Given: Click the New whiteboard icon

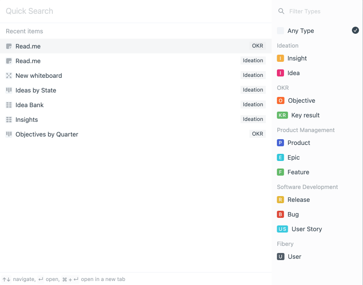Looking at the screenshot, I should pyautogui.click(x=9, y=76).
